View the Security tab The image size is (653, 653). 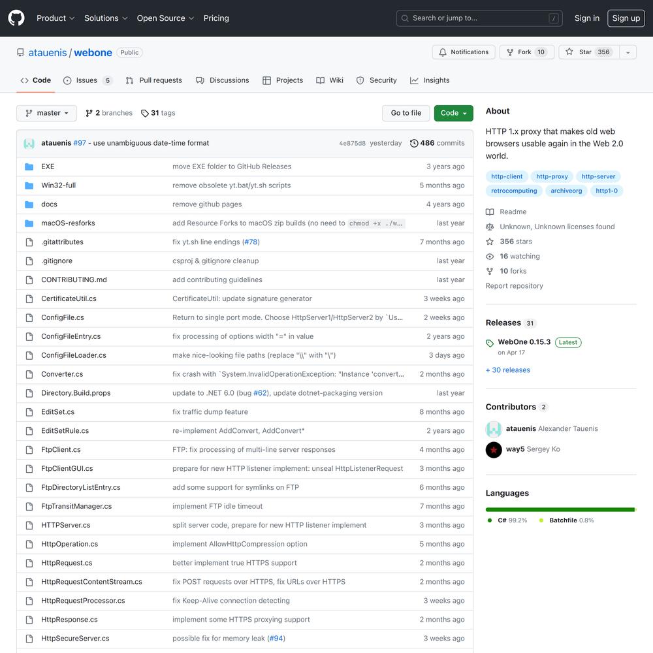[x=376, y=80]
